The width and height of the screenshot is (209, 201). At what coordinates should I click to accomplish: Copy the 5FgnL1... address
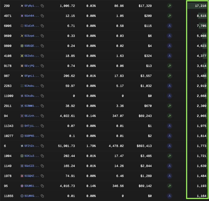click(x=42, y=76)
